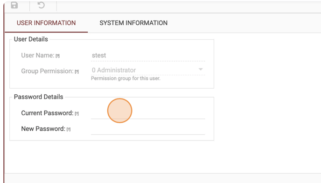
Task: Click the Reset undo arrow icon
Action: [x=41, y=5]
